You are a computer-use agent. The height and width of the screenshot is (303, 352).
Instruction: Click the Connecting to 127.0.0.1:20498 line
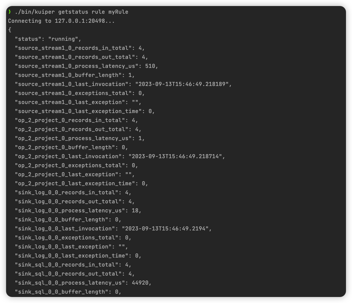(61, 21)
